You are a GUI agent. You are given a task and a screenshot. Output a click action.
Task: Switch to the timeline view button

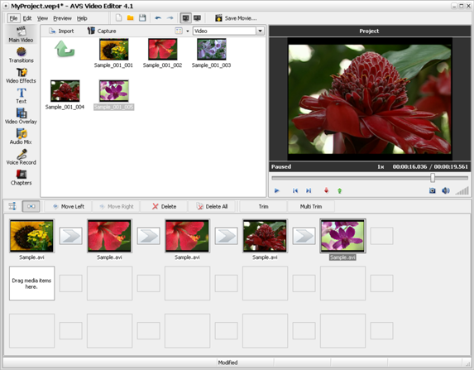12,206
